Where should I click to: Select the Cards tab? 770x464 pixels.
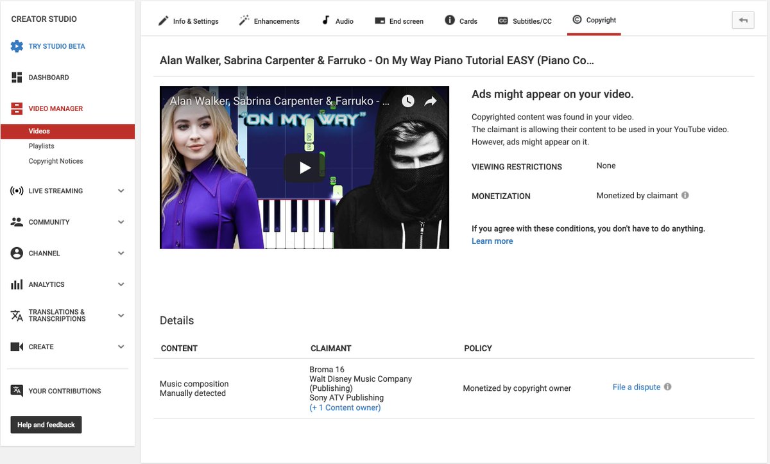pyautogui.click(x=461, y=21)
